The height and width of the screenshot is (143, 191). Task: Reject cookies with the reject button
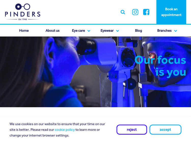pos(132,130)
